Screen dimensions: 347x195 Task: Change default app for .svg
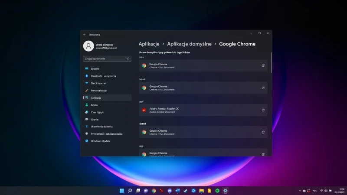coord(203,153)
